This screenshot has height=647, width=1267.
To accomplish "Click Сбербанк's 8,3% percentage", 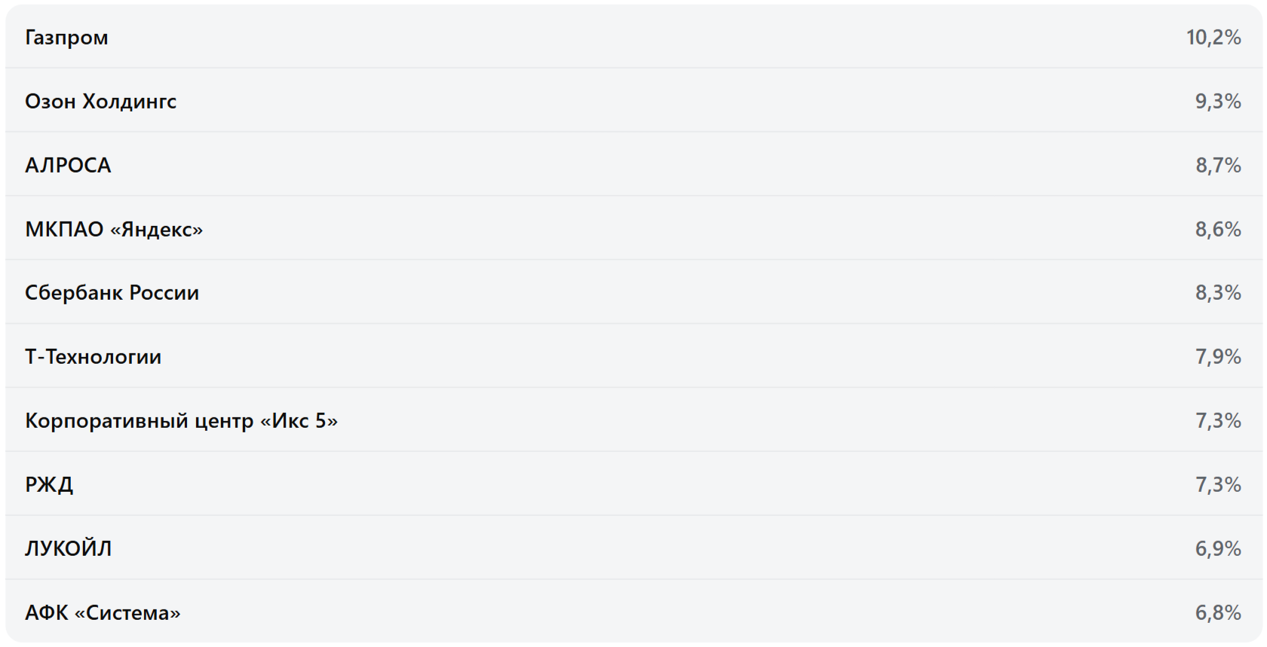I will pos(1217,293).
